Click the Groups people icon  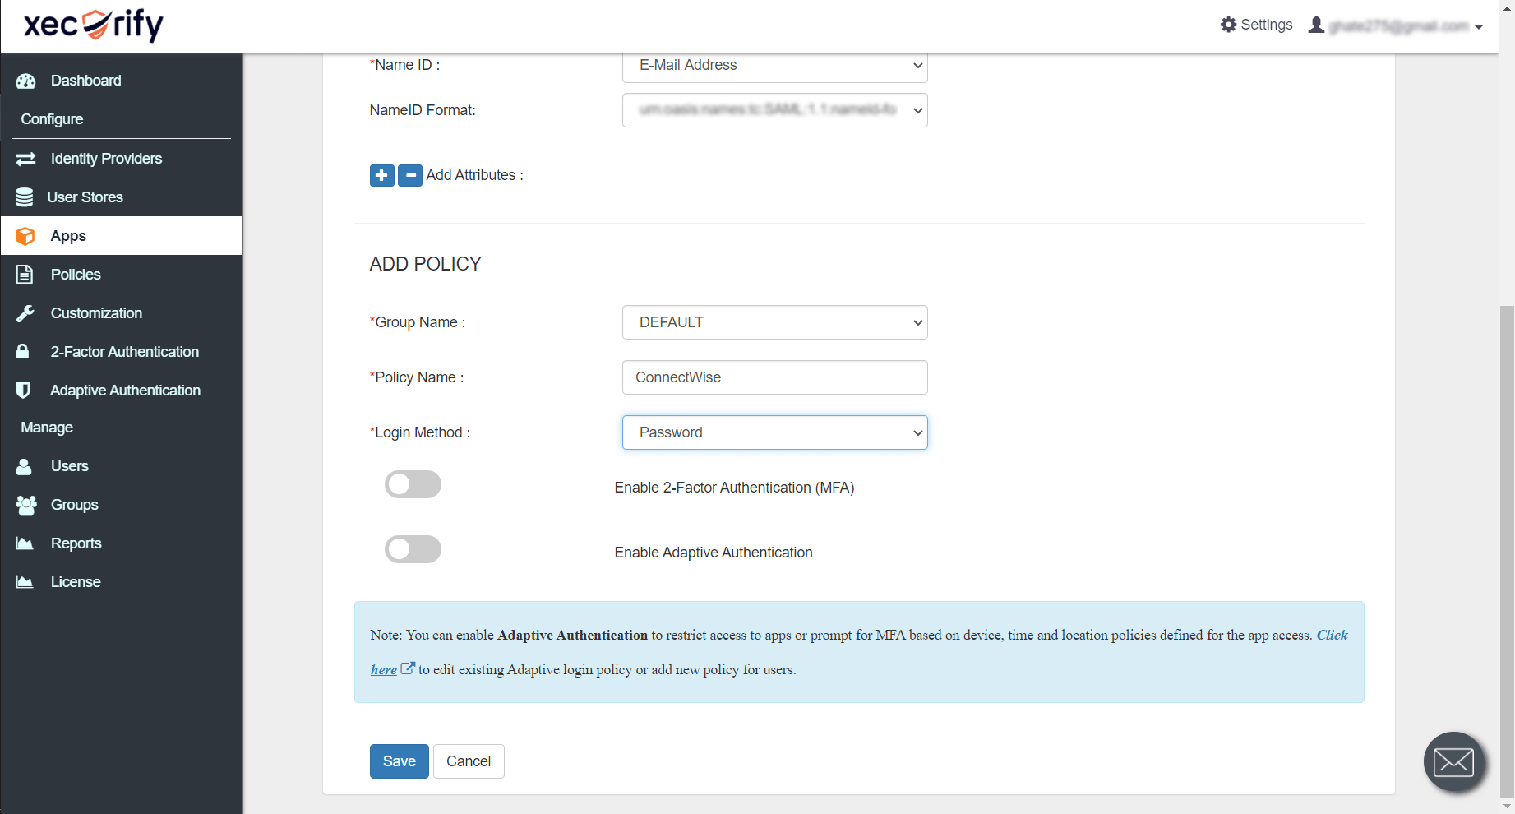(x=26, y=505)
